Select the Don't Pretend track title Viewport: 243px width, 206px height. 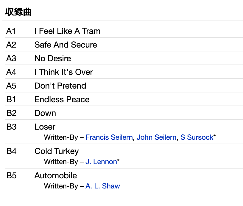(x=60, y=86)
